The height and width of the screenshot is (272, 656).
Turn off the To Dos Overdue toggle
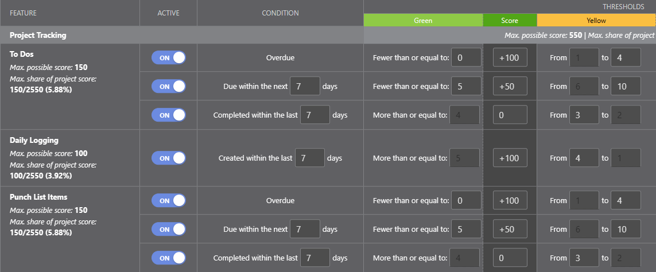click(x=168, y=58)
